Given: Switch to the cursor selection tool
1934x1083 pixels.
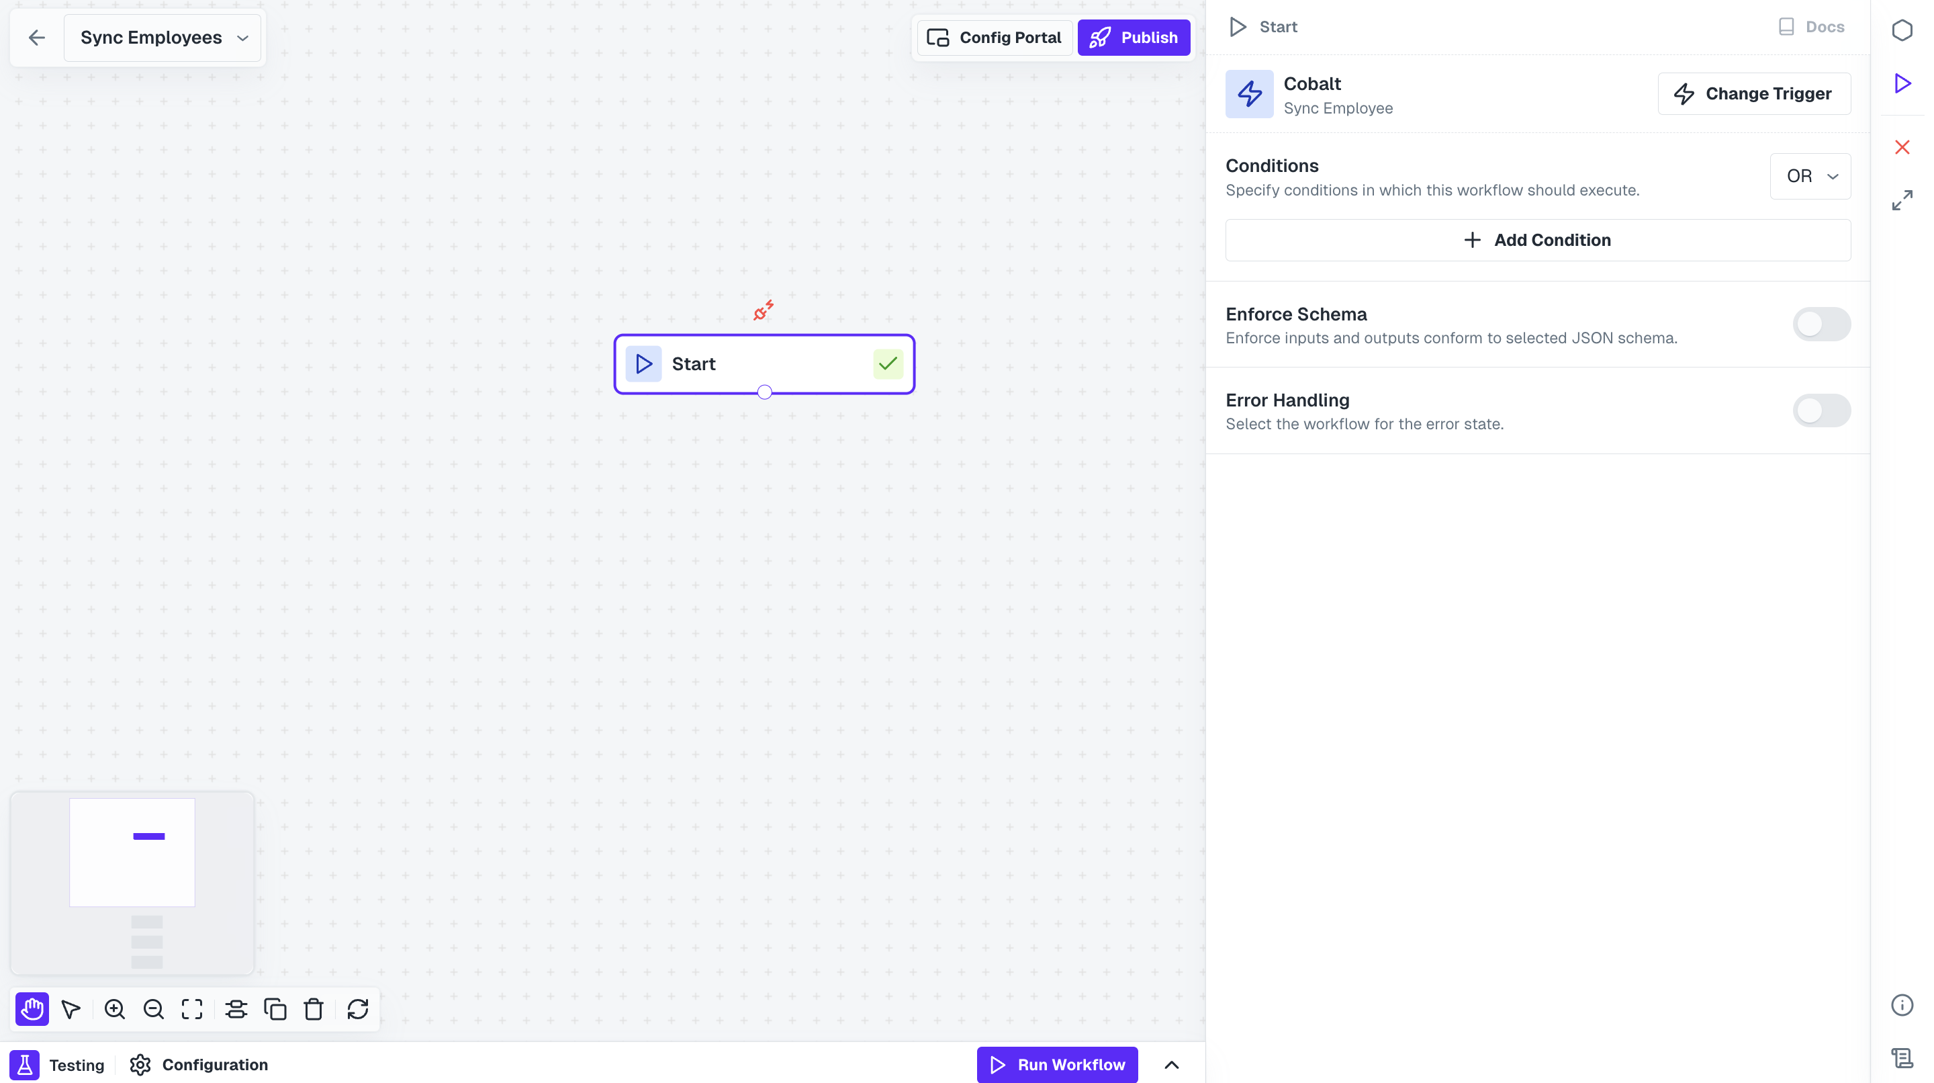Looking at the screenshot, I should click(x=71, y=1009).
